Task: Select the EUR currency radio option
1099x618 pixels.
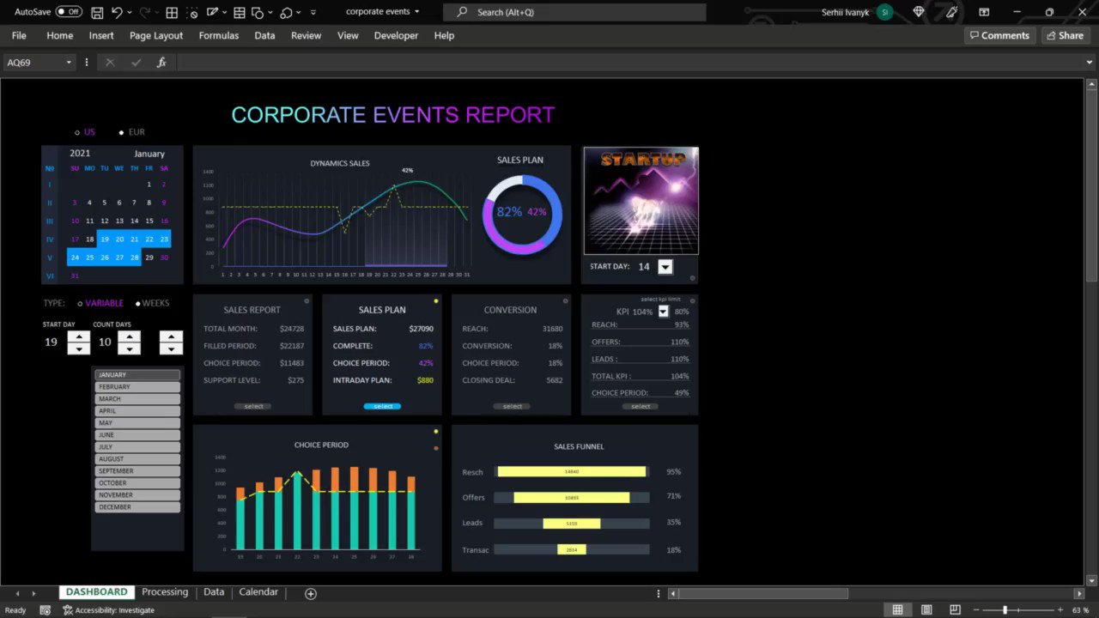Action: [122, 132]
